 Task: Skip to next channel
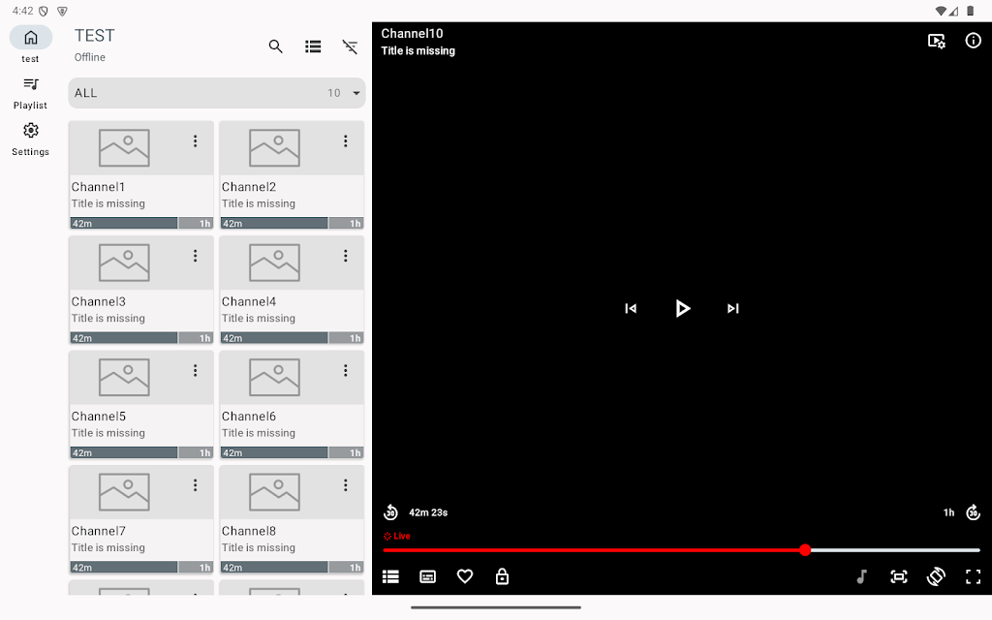click(733, 309)
